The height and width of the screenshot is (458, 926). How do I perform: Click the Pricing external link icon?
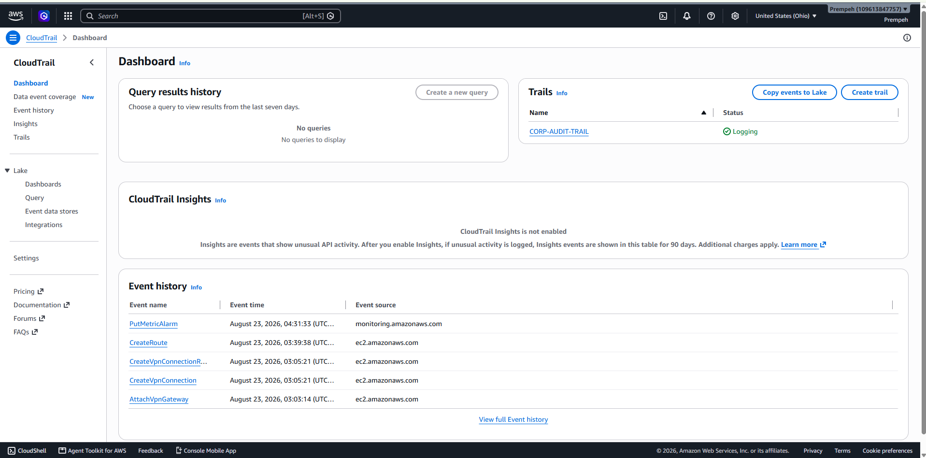pos(41,291)
